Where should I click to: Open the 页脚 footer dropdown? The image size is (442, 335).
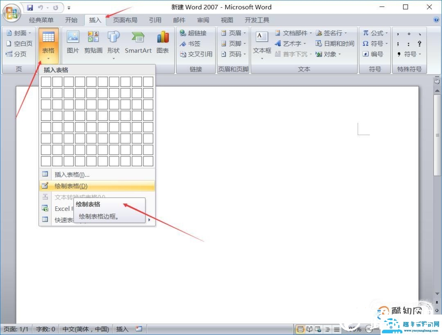pos(233,43)
